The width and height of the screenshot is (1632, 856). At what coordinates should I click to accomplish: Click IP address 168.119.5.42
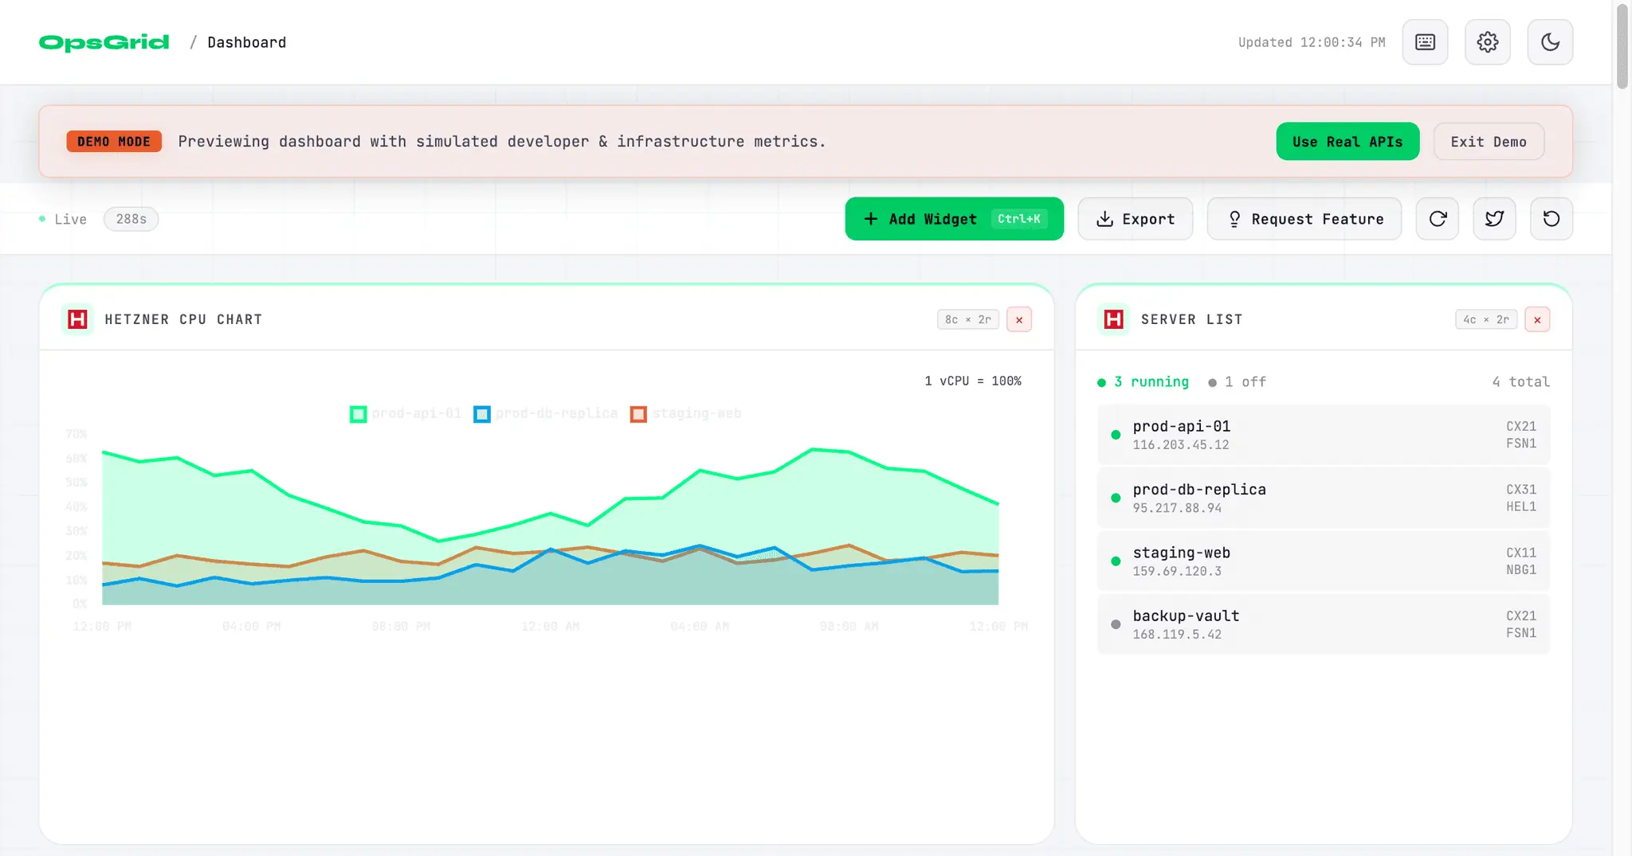[x=1177, y=634]
